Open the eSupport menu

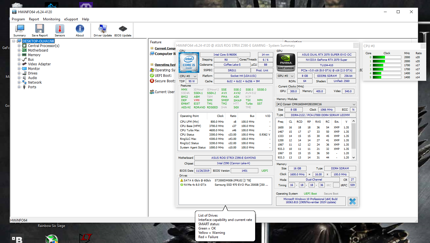tap(71, 19)
